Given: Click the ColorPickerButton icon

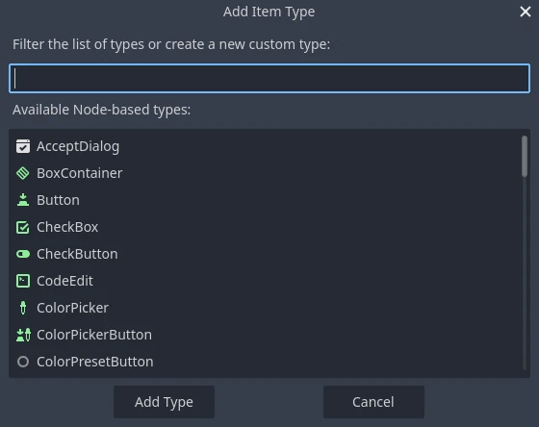Looking at the screenshot, I should (x=23, y=335).
